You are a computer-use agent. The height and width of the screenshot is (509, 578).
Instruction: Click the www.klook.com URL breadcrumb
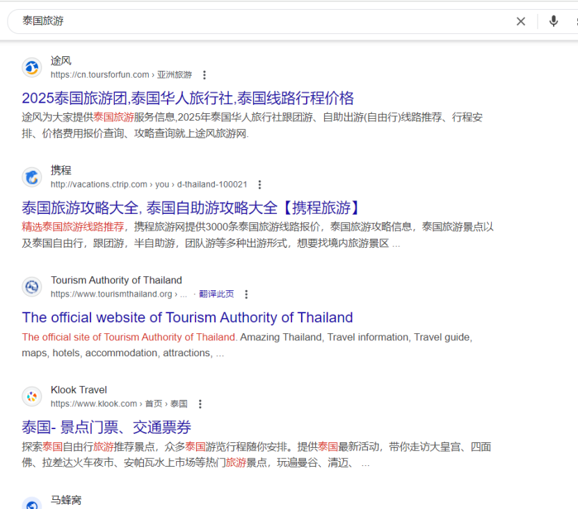[x=119, y=403]
